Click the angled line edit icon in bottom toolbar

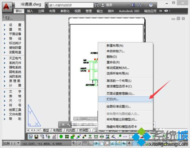coord(113,137)
